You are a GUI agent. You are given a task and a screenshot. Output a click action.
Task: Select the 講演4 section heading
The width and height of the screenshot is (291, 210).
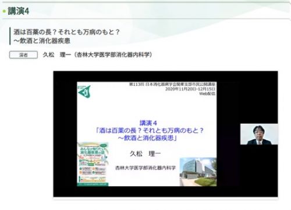point(19,11)
